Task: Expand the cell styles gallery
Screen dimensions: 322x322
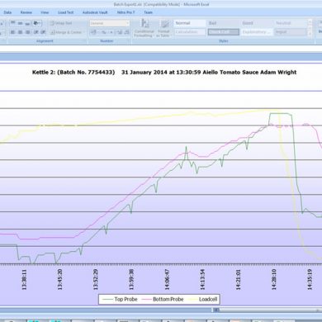Action: [x=310, y=34]
